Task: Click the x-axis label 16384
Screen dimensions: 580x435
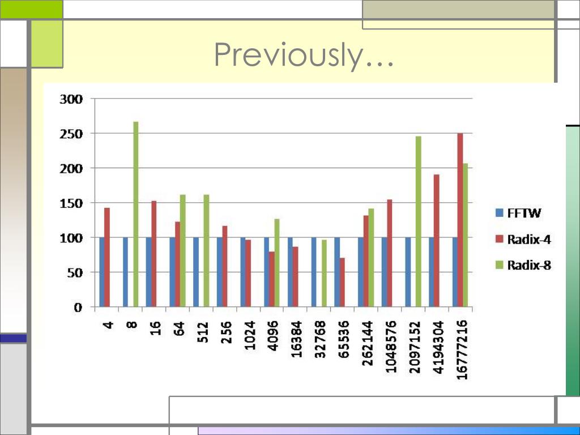Action: click(x=297, y=339)
